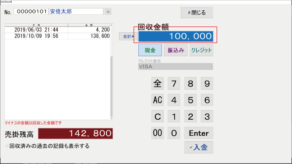Tap keypad digit 3
Viewport: 292px width, 164px height.
[x=207, y=117]
